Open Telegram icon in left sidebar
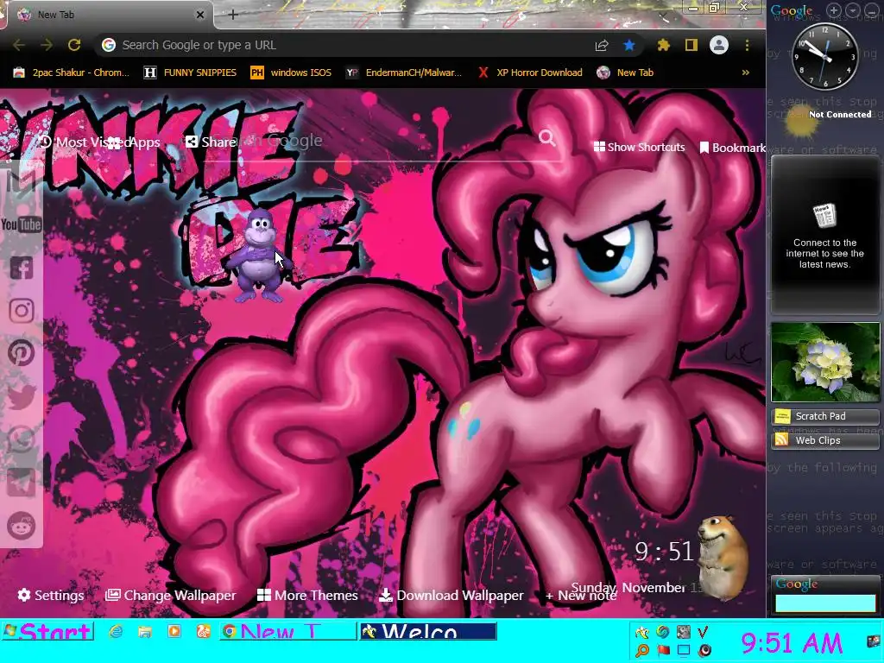The height and width of the screenshot is (663, 884). click(x=22, y=483)
